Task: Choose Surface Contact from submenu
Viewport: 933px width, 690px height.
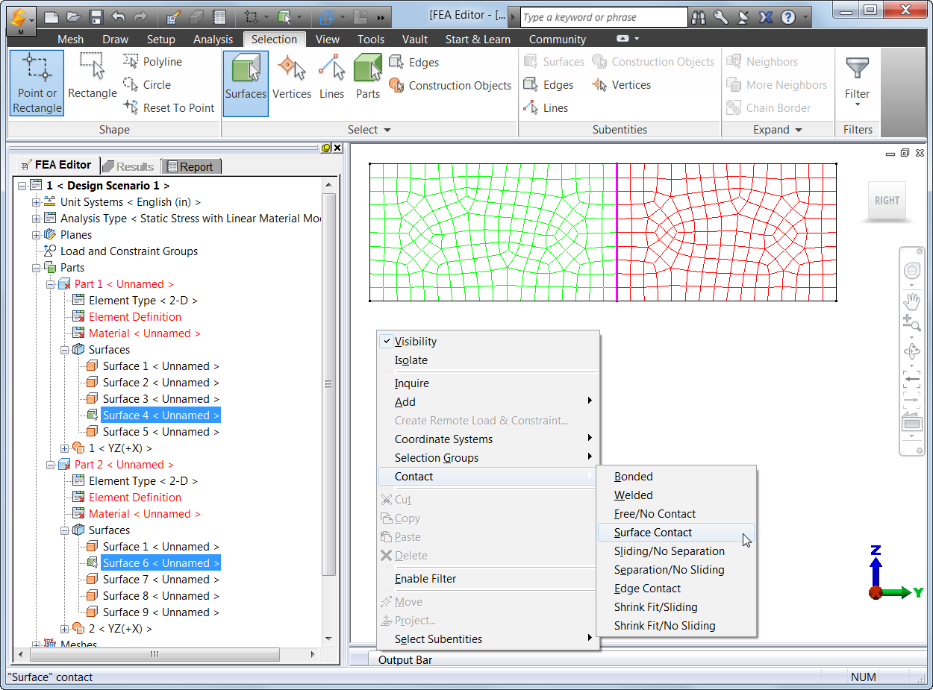Action: pyautogui.click(x=676, y=533)
